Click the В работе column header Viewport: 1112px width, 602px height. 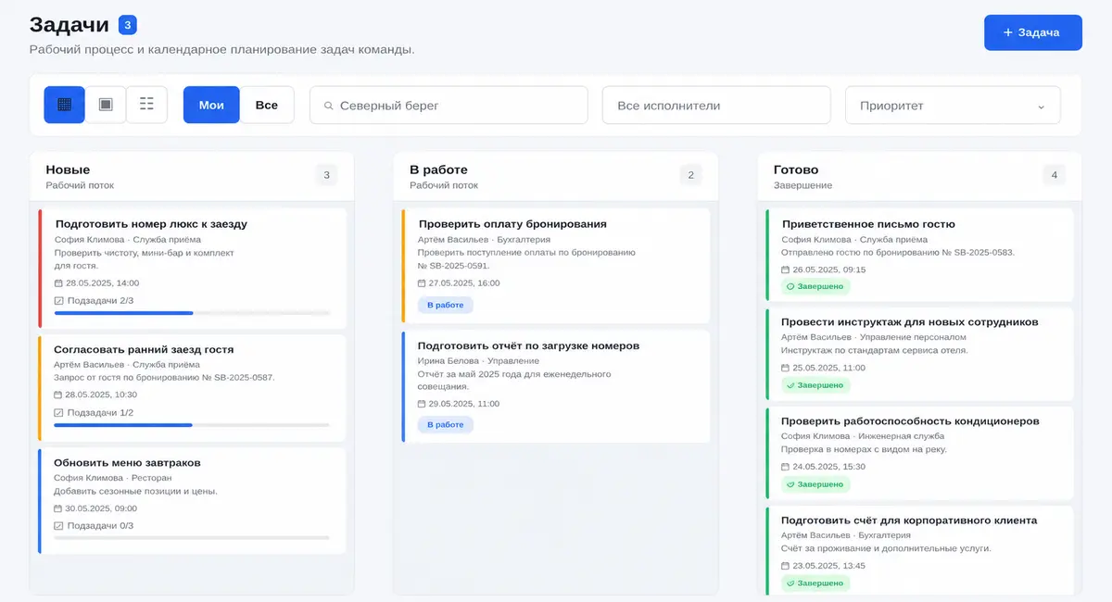click(556, 176)
